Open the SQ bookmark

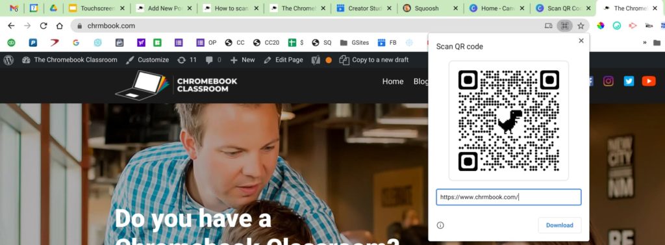[321, 42]
